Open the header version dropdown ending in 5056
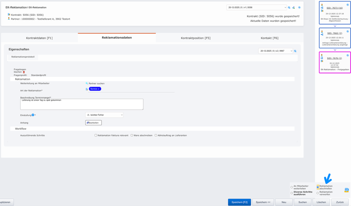The image size is (351, 206). (x=256, y=7)
